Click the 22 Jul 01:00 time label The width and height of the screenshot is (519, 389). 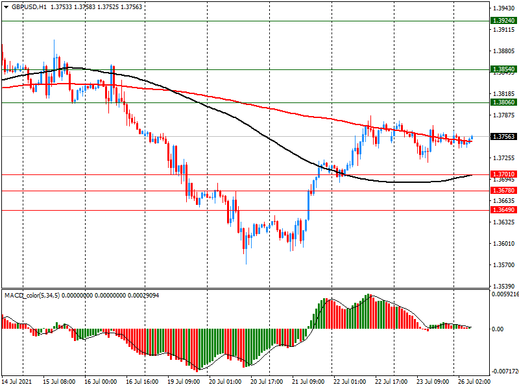pyautogui.click(x=350, y=382)
